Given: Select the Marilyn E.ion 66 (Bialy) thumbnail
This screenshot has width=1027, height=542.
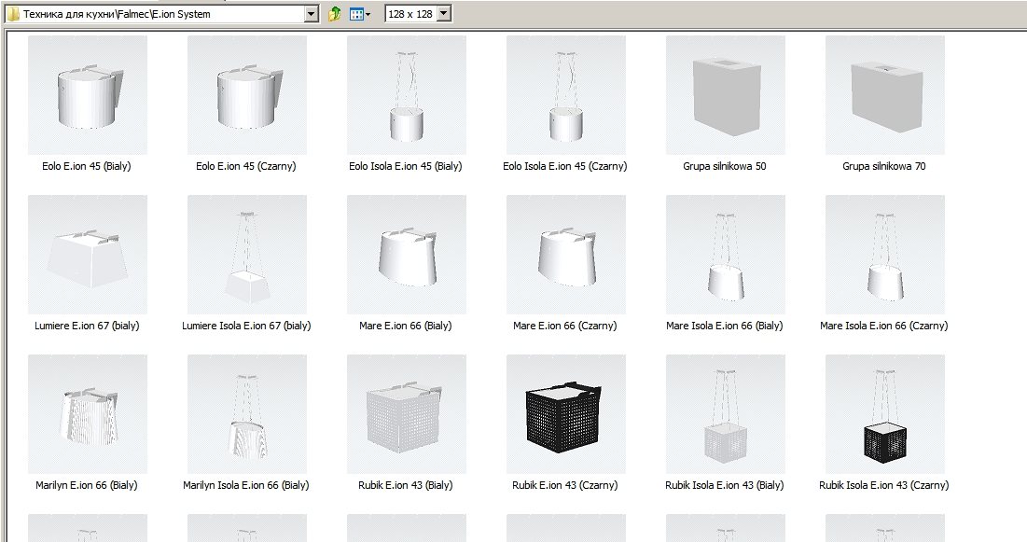Looking at the screenshot, I should click(x=88, y=414).
